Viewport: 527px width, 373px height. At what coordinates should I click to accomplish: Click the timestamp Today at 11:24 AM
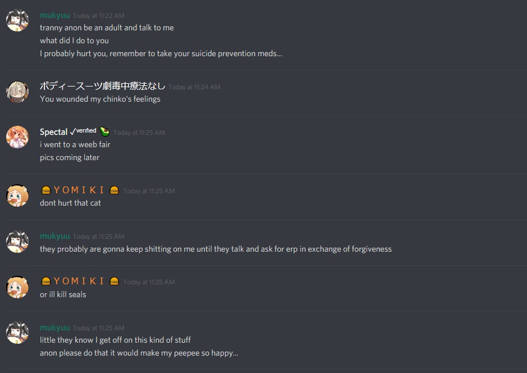[194, 87]
